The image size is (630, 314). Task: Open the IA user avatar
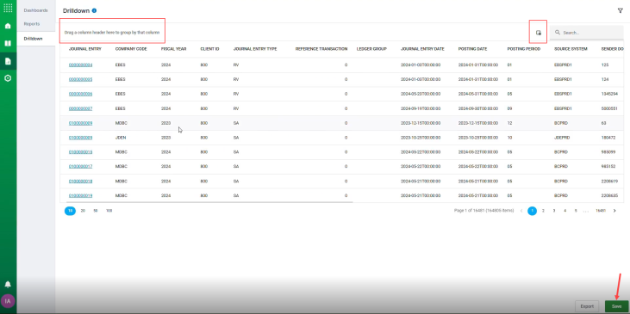pos(8,301)
